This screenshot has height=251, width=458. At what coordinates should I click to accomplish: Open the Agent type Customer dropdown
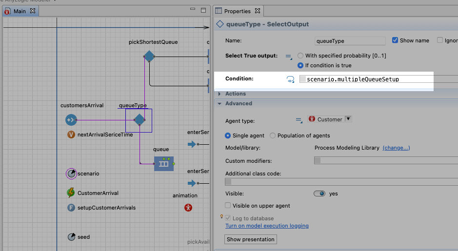348,119
